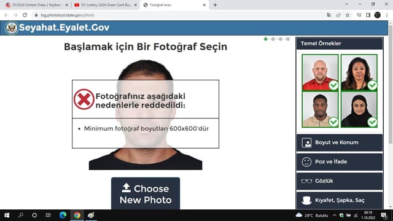Close the DV Lottery 2024 YouTube tab

135,5
